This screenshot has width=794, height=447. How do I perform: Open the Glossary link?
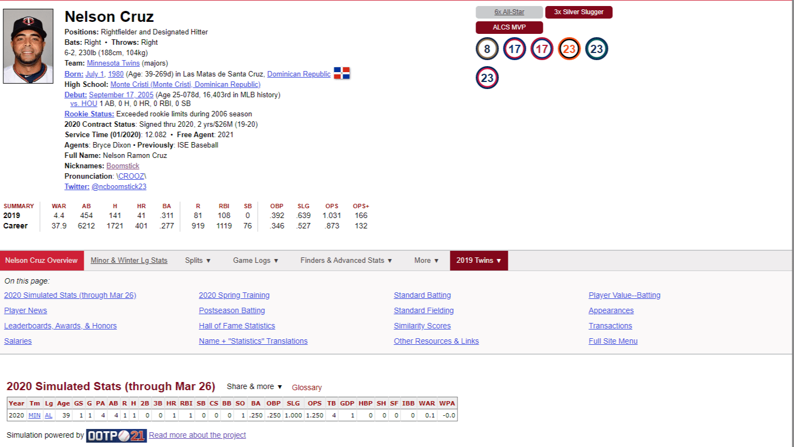pos(306,388)
